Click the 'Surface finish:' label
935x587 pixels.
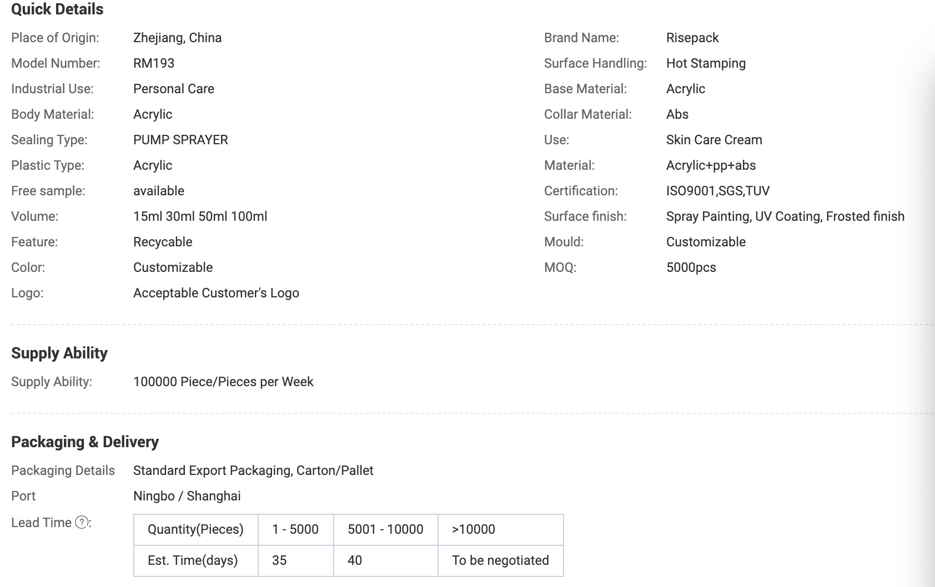[585, 216]
